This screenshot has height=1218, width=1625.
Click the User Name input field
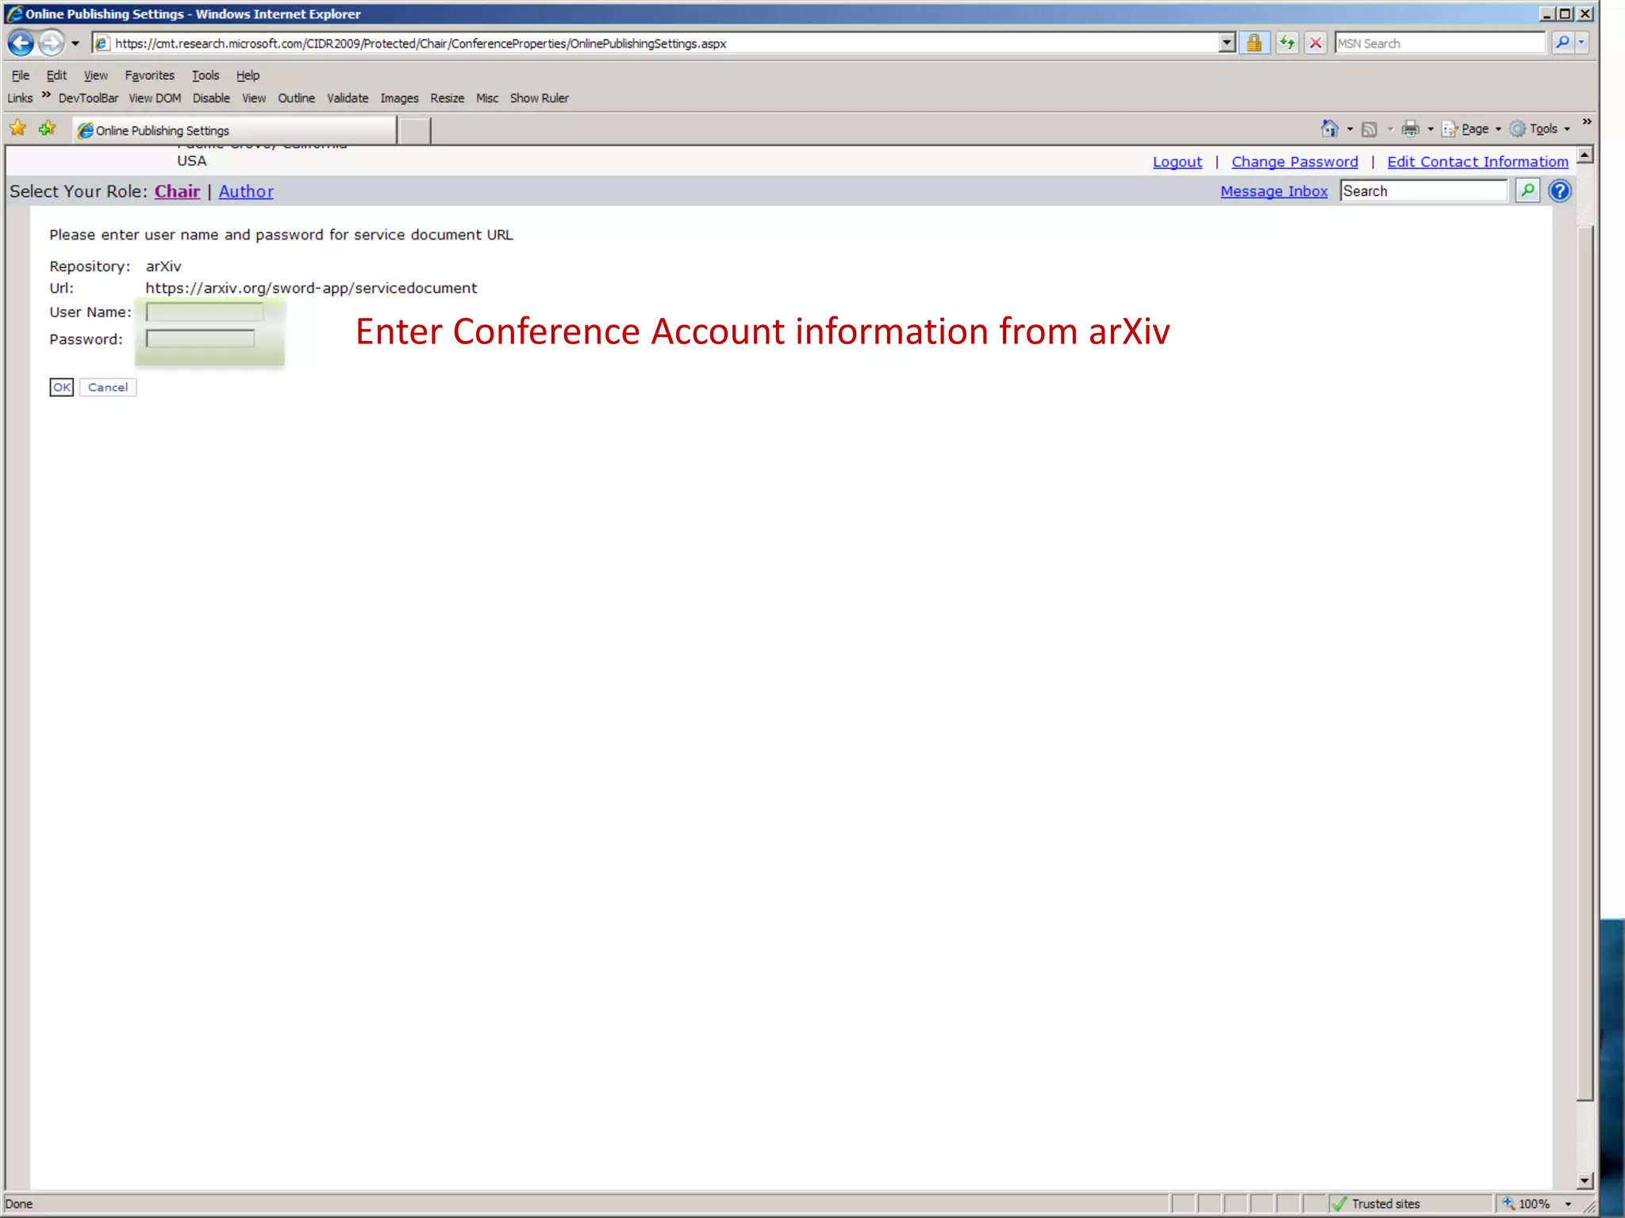coord(205,312)
